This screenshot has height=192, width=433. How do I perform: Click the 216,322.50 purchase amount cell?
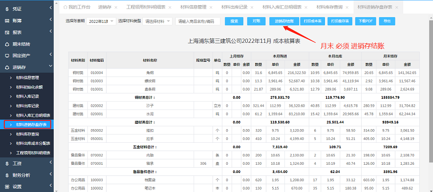(297, 73)
